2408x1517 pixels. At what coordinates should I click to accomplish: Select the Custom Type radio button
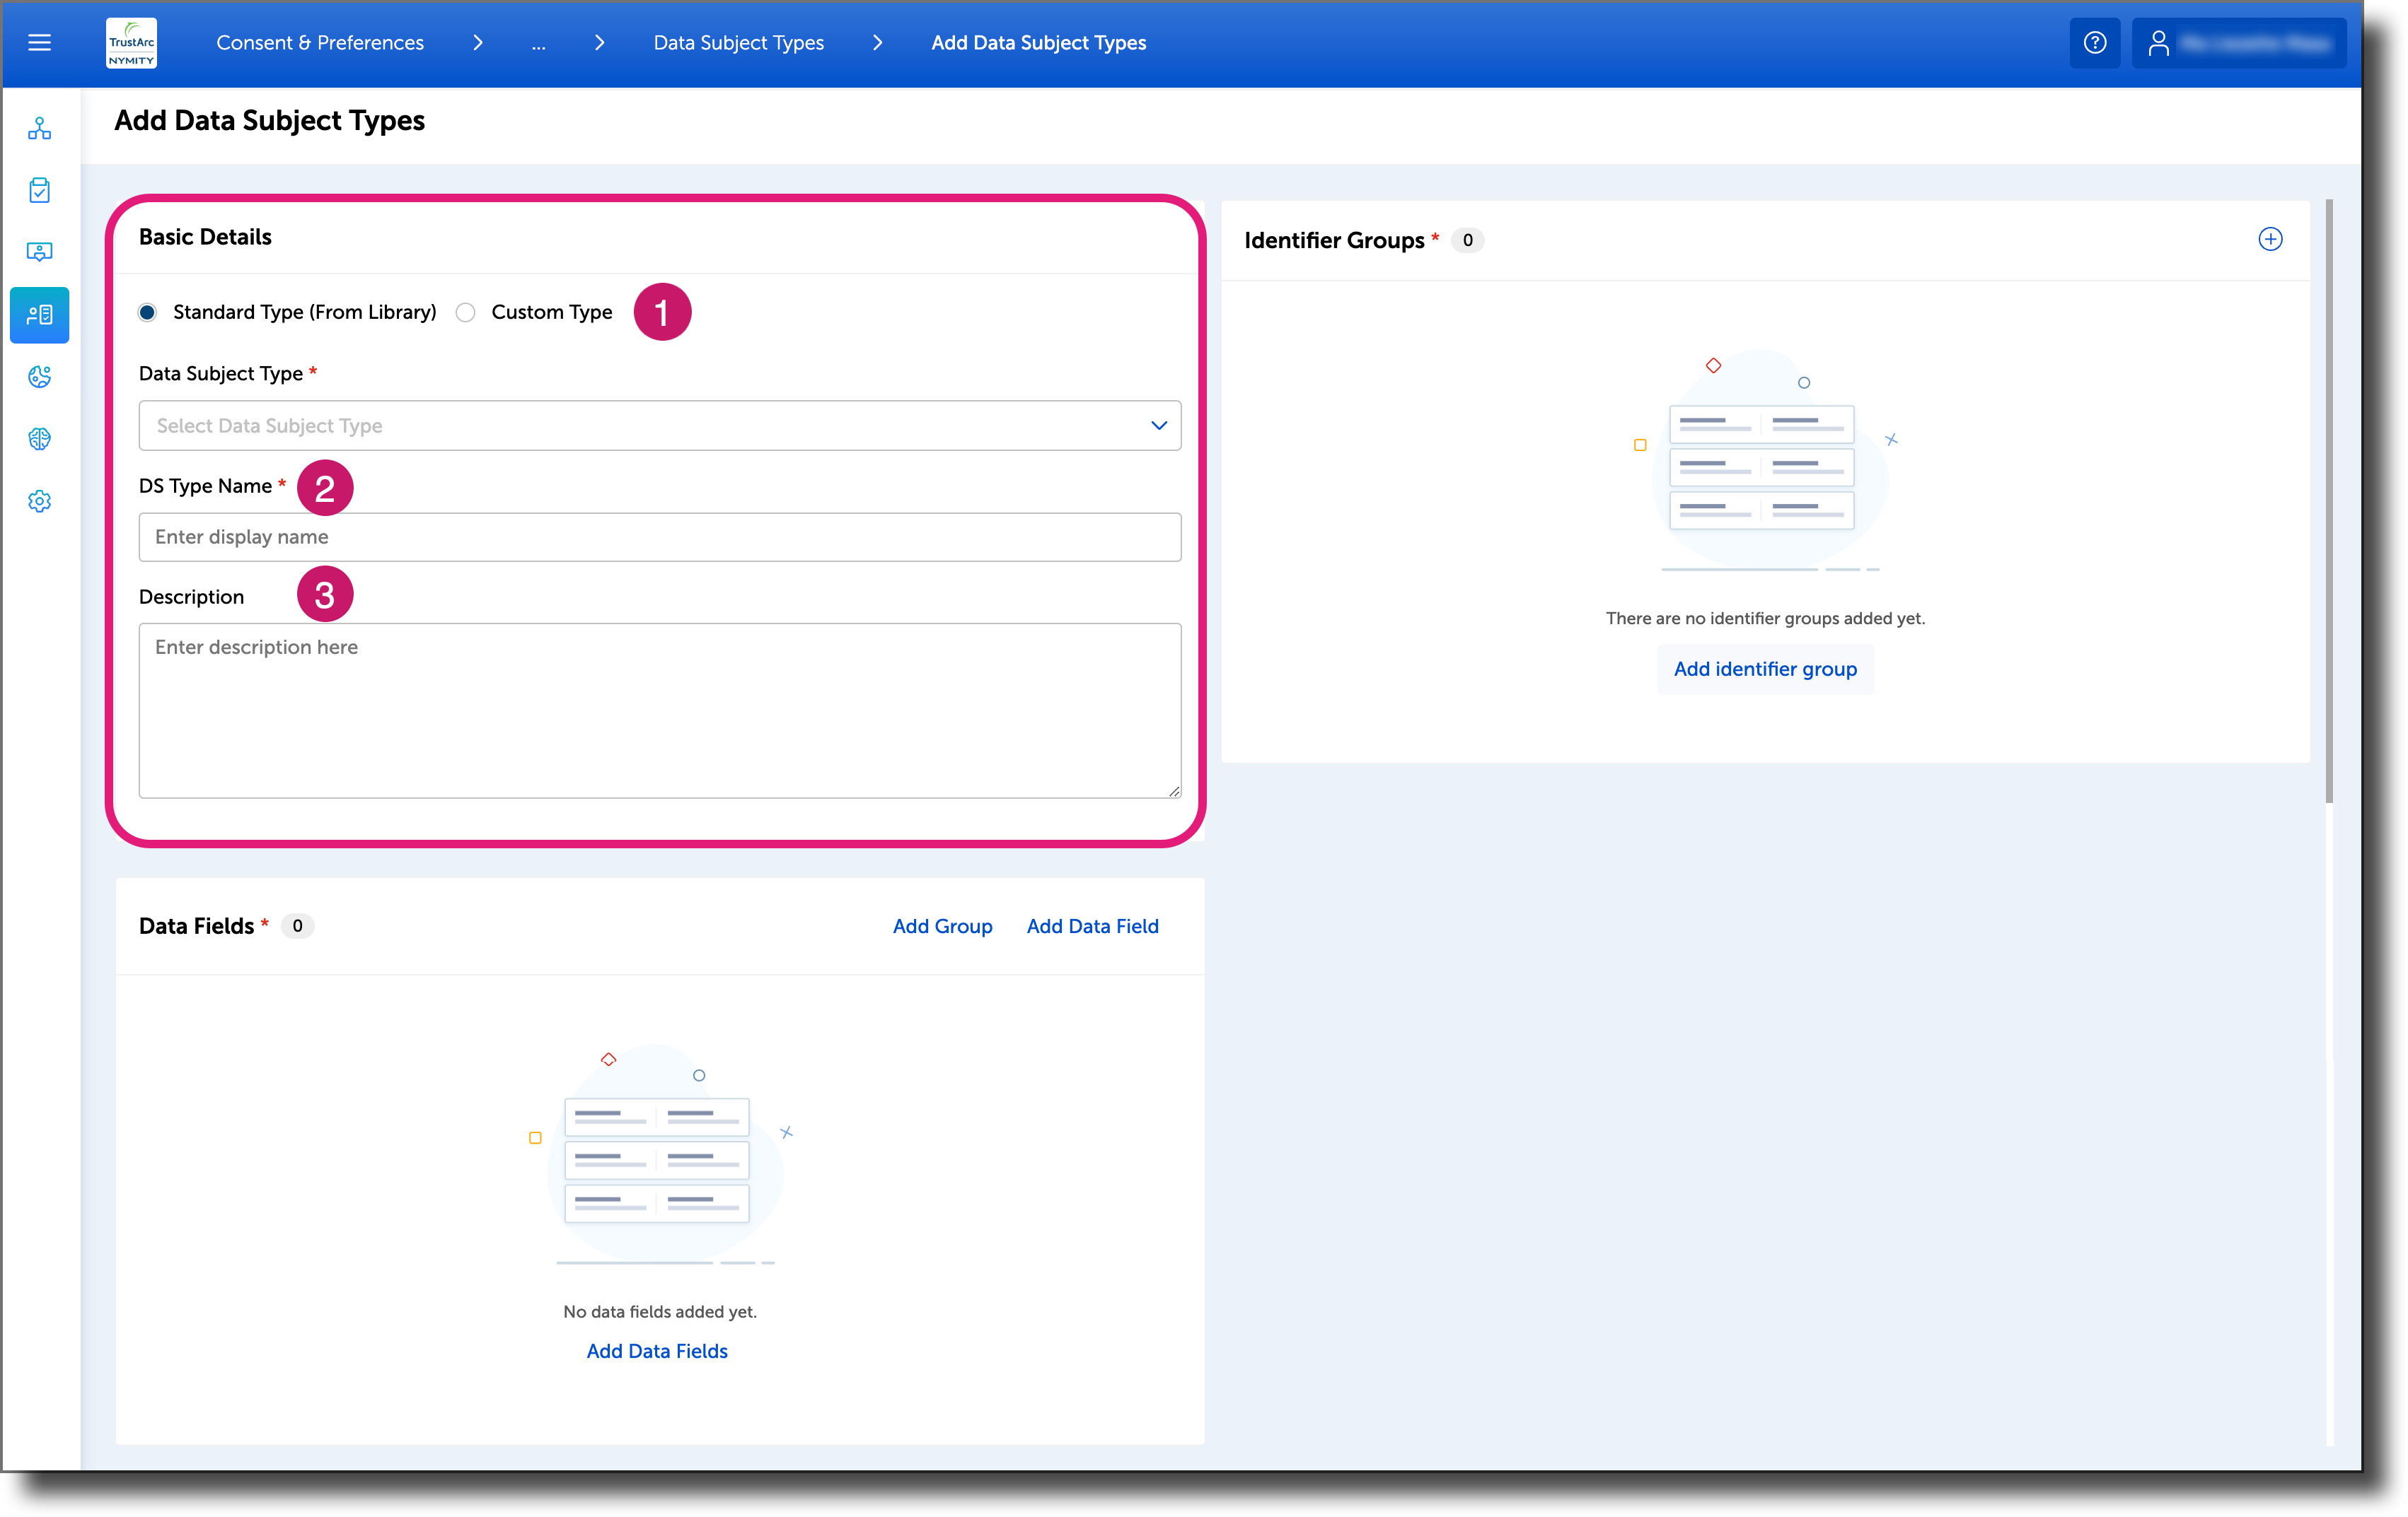coord(465,312)
